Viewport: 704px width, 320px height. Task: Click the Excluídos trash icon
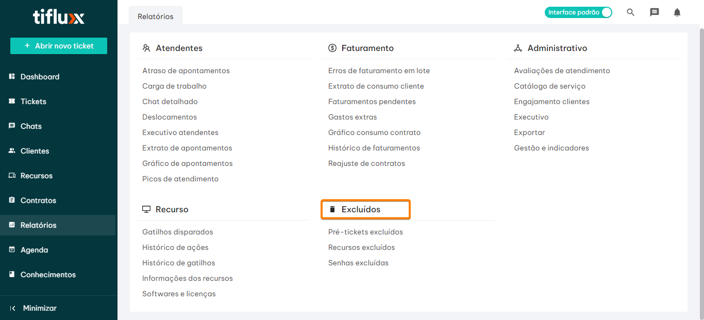coord(332,209)
